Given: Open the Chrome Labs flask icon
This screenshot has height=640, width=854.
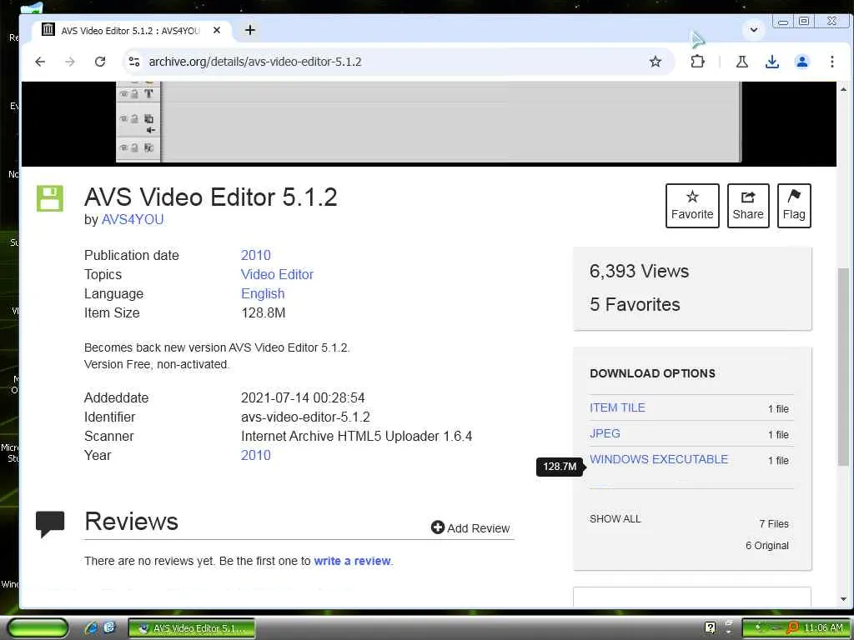Looking at the screenshot, I should pyautogui.click(x=741, y=62).
